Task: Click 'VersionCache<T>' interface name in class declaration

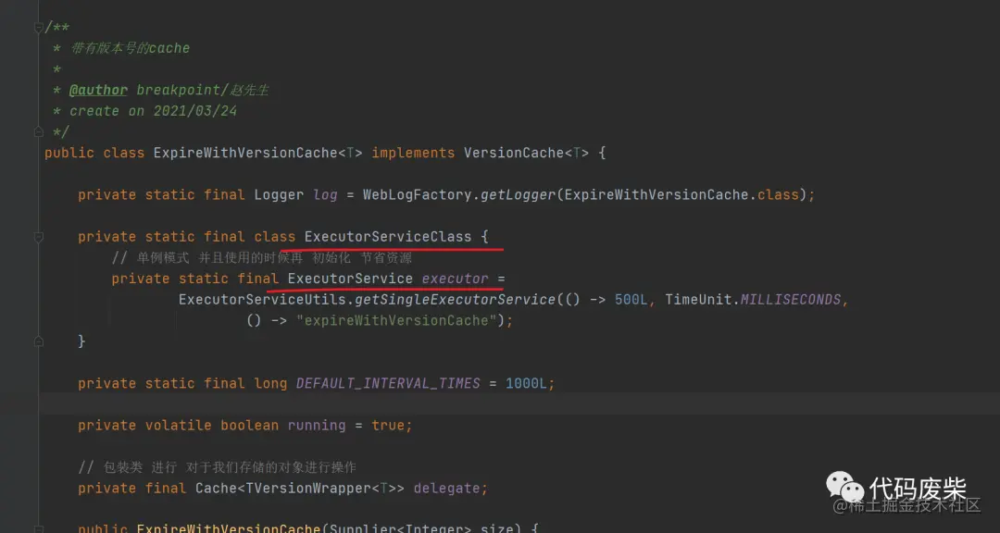Action: [527, 153]
